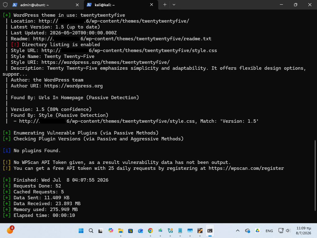The width and height of the screenshot is (317, 238).
Task: Click 'Style Name: Twenty Twenty-Five' line
Action: click(x=53, y=56)
